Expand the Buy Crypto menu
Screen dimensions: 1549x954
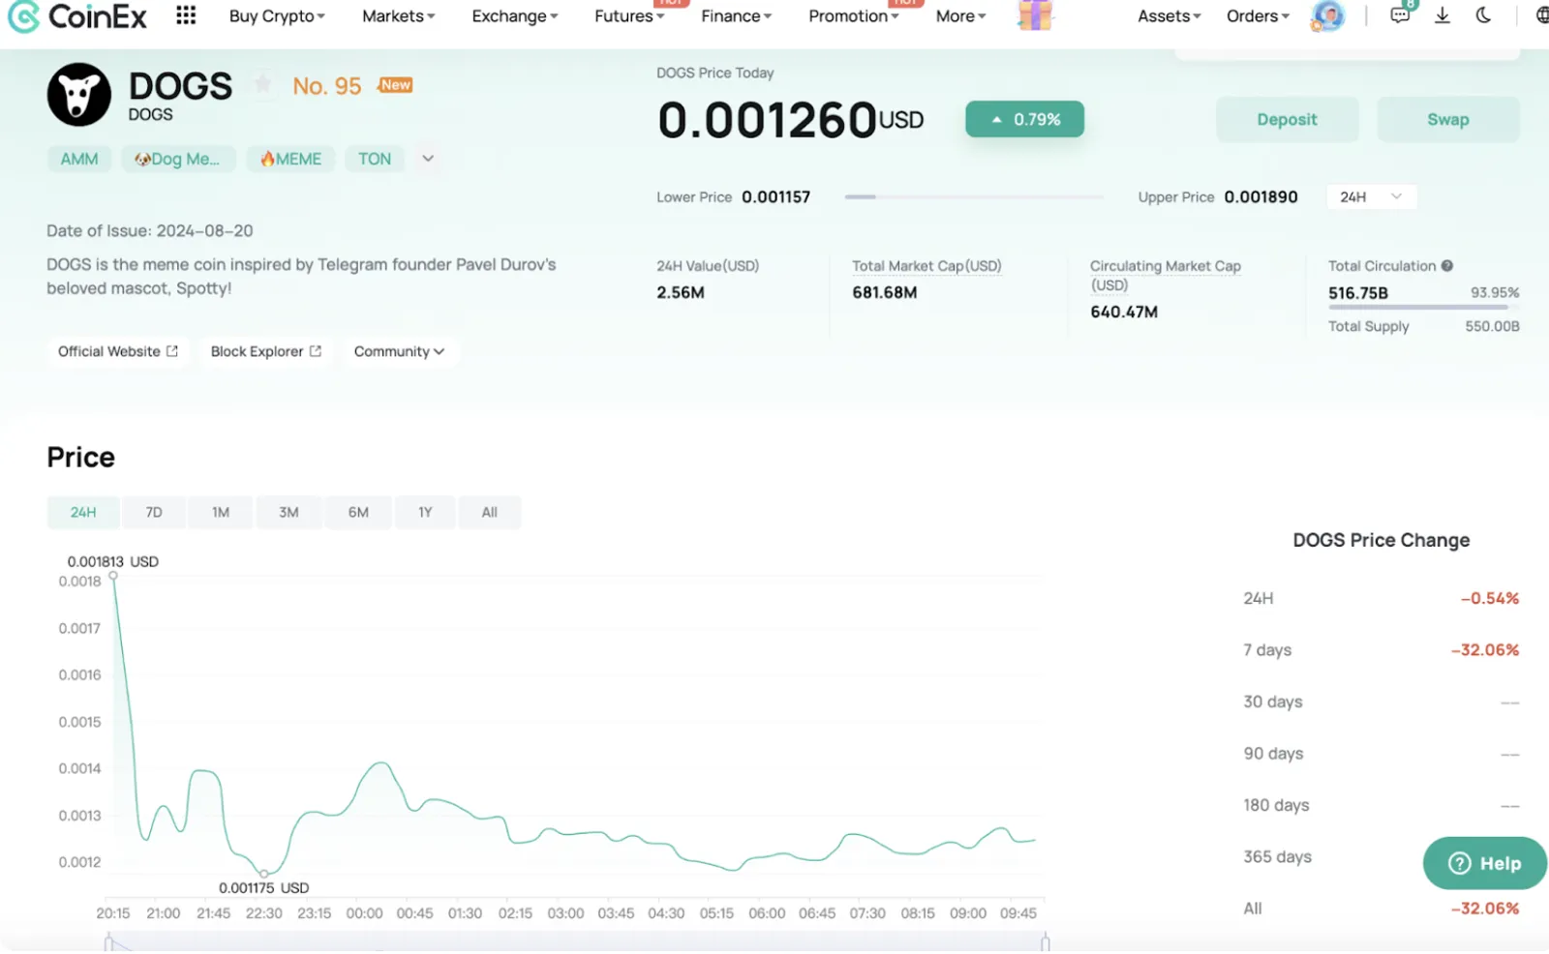click(277, 16)
